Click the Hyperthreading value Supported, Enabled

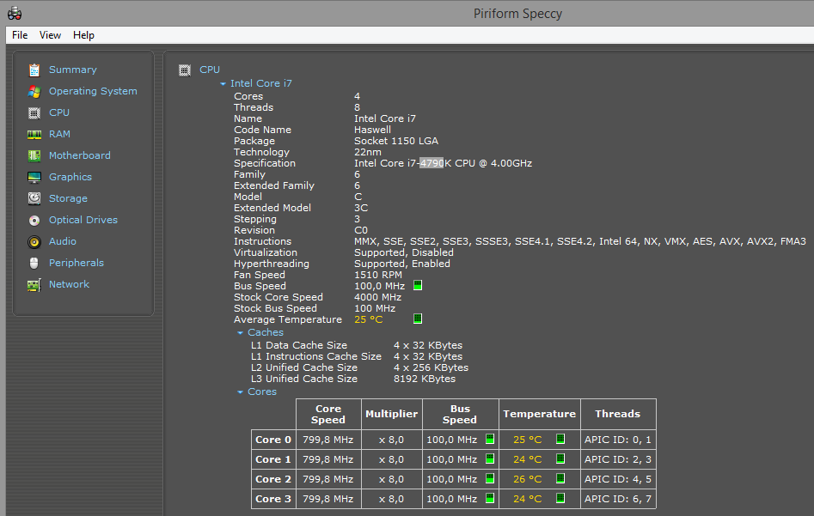point(402,264)
